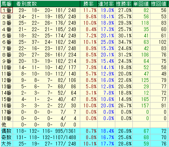Sort by the 複回値 column header
The image size is (169, 147).
click(x=159, y=4)
